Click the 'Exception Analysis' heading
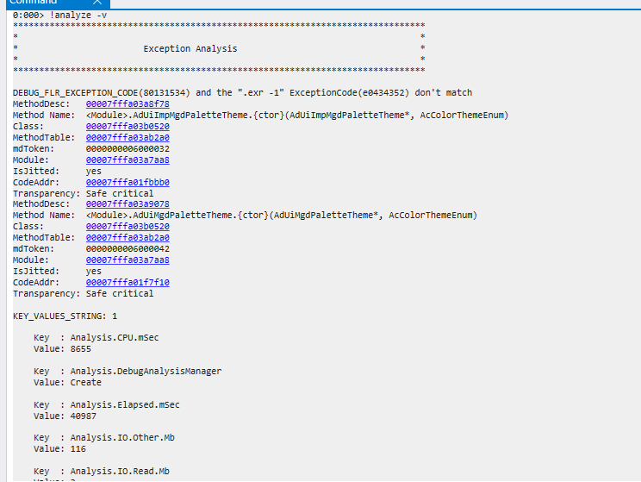 coord(190,48)
